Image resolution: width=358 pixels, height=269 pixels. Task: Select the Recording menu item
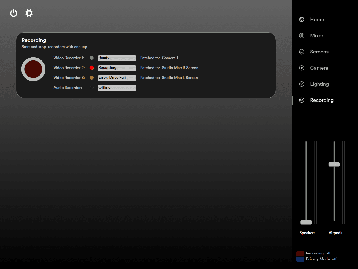pyautogui.click(x=322, y=100)
